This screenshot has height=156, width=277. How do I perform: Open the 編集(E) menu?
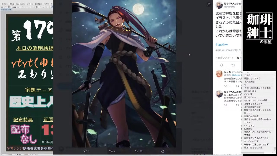click(12, 4)
